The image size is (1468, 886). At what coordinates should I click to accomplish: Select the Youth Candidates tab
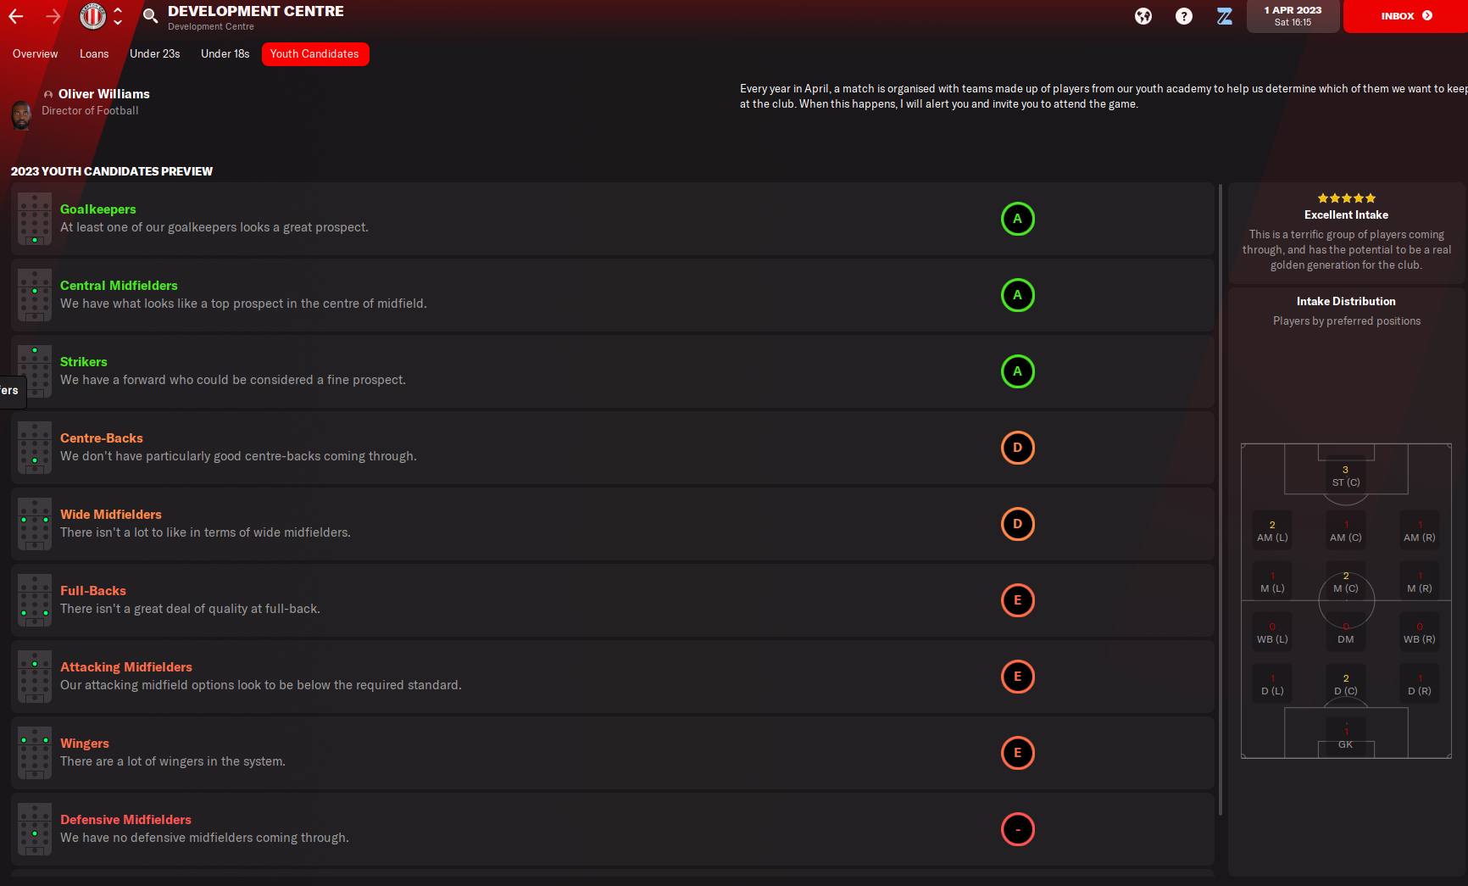click(x=314, y=54)
